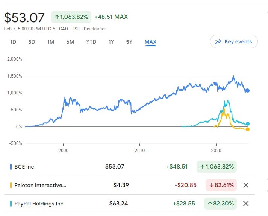Click the 2,000% y-axis label
This screenshot has width=268, height=216.
coord(15,59)
